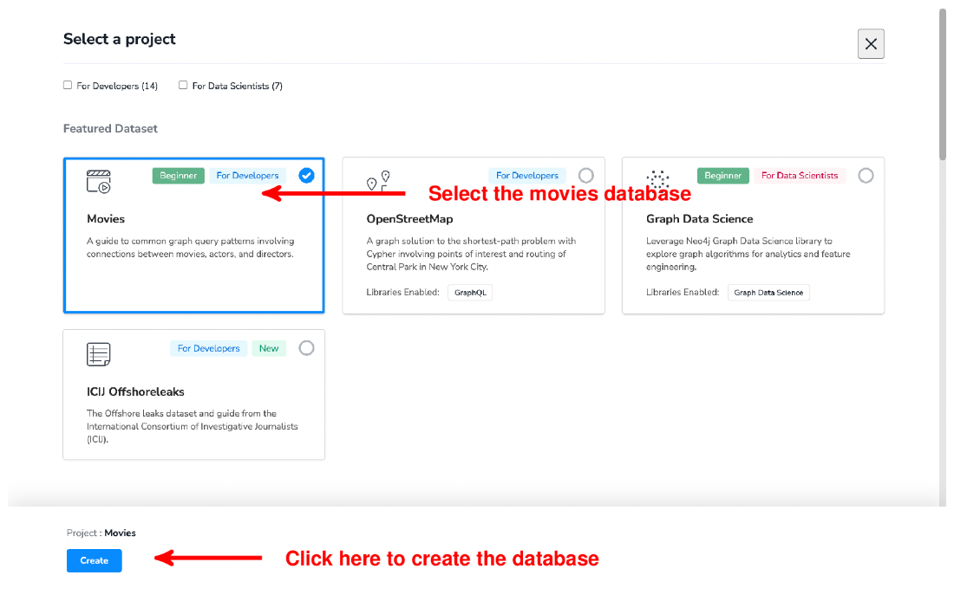Screen dimensions: 954x601
Task: Select the ICIJ Offshoreleaks radio button
Action: pos(307,348)
